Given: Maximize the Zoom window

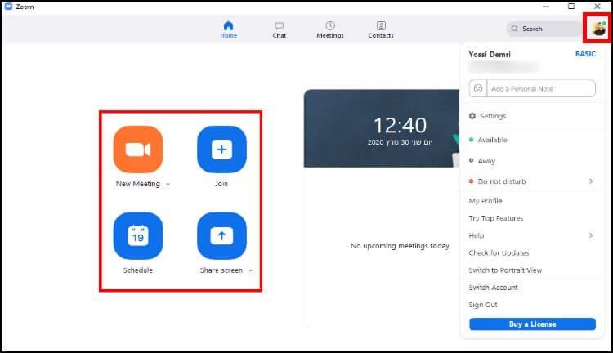Looking at the screenshot, I should pyautogui.click(x=571, y=7).
